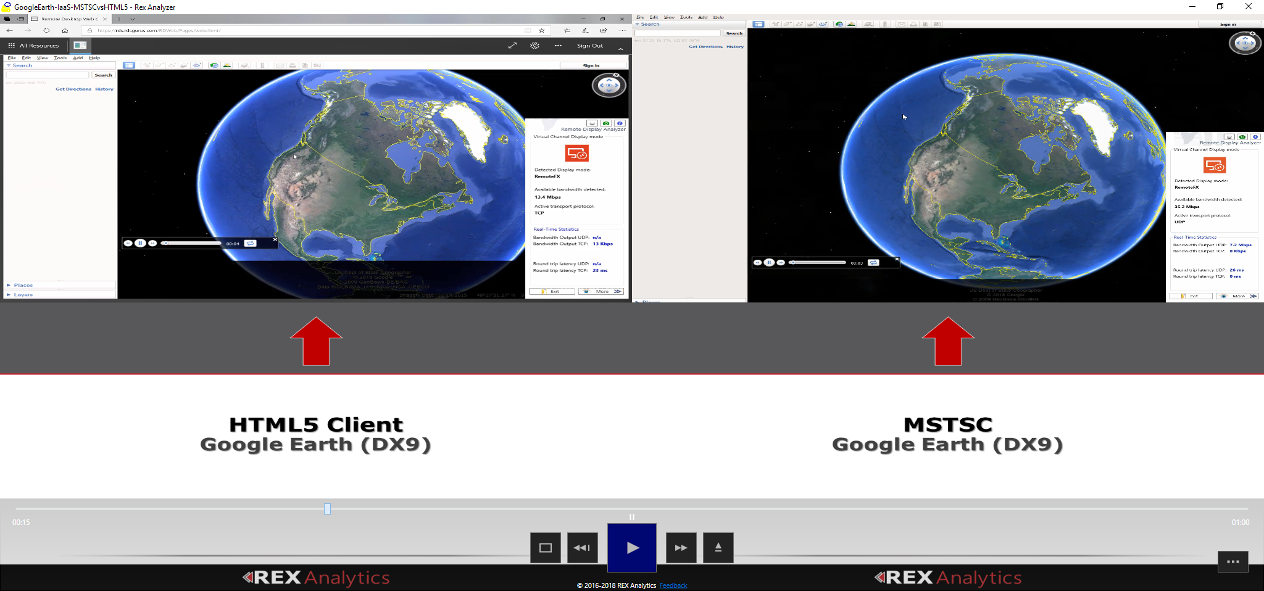Click the navigation compass in MSTSC Google Earth

point(1245,43)
